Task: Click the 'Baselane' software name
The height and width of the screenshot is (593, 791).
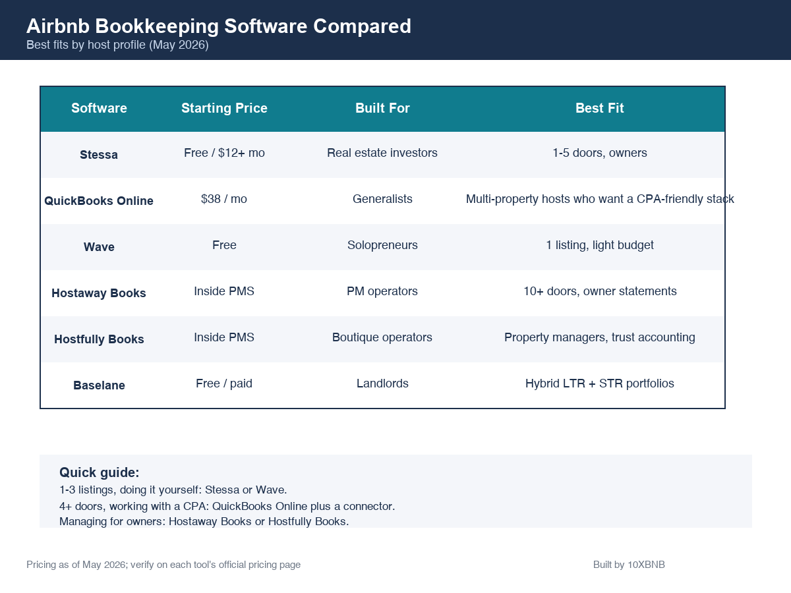Action: click(99, 385)
